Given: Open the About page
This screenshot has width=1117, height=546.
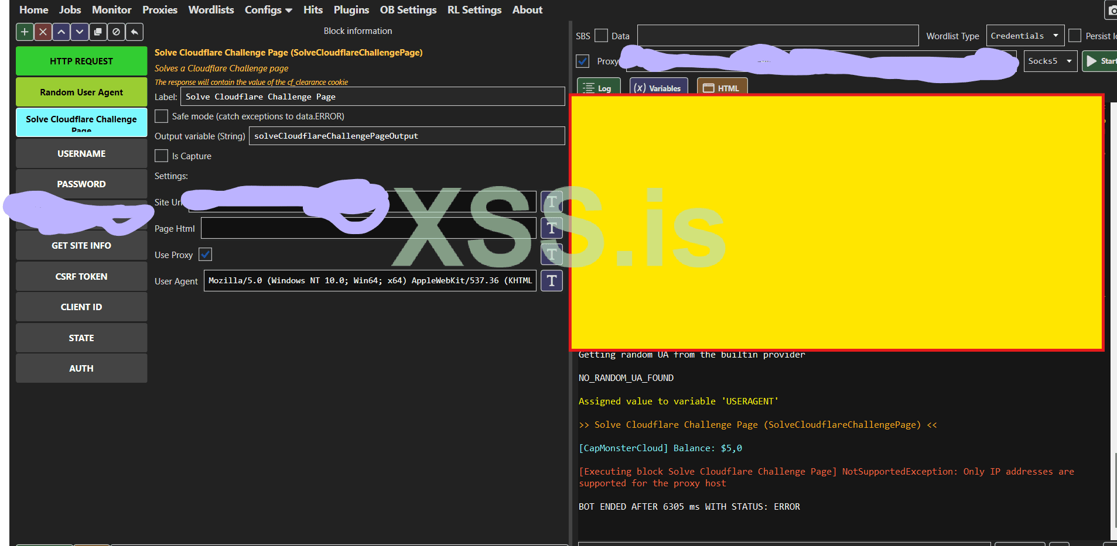Looking at the screenshot, I should (x=527, y=10).
